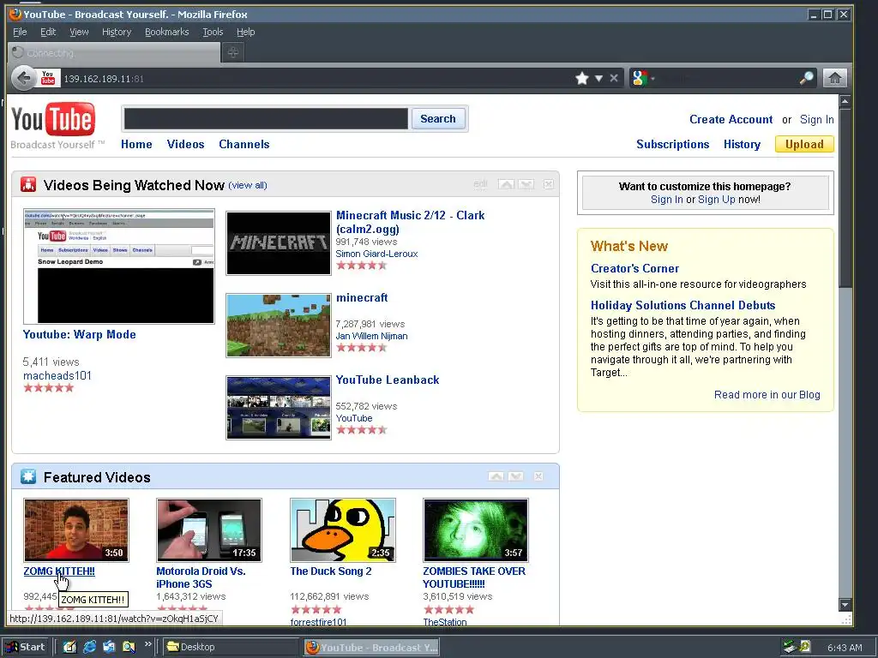Open the Videos navigation link

tap(185, 144)
